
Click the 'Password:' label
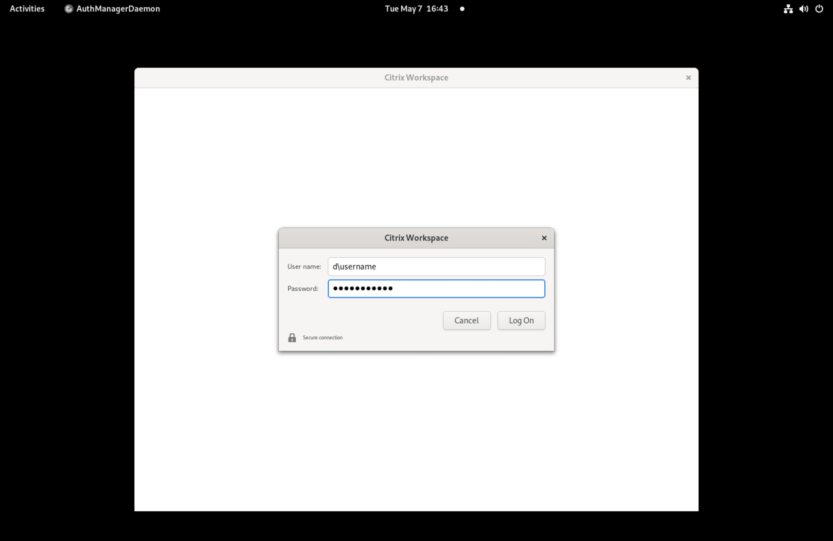pyautogui.click(x=303, y=289)
